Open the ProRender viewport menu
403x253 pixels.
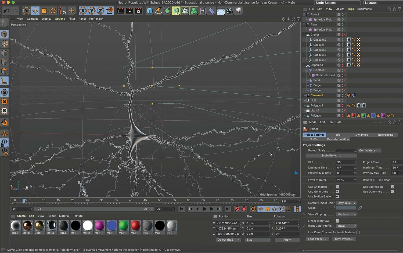pos(96,19)
